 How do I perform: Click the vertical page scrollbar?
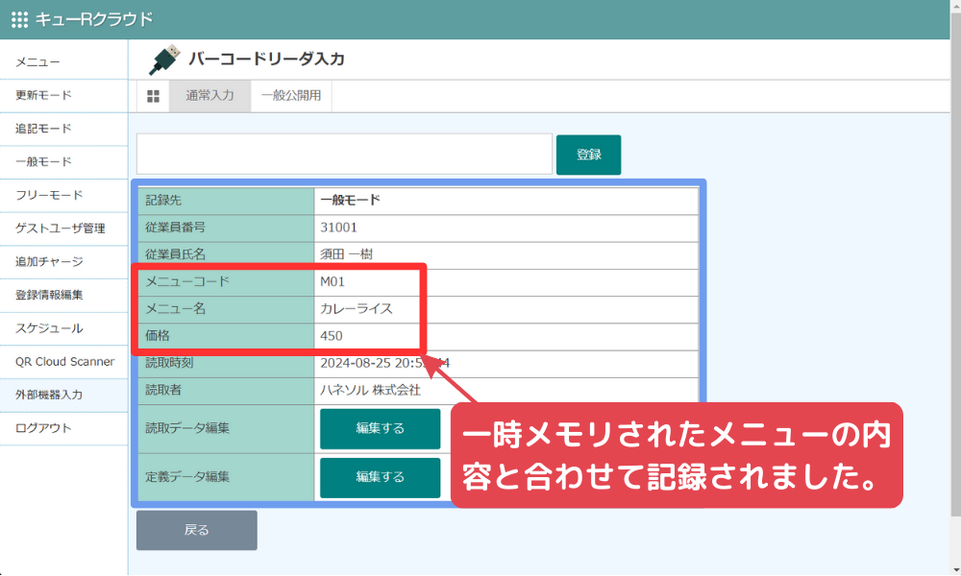point(955,263)
